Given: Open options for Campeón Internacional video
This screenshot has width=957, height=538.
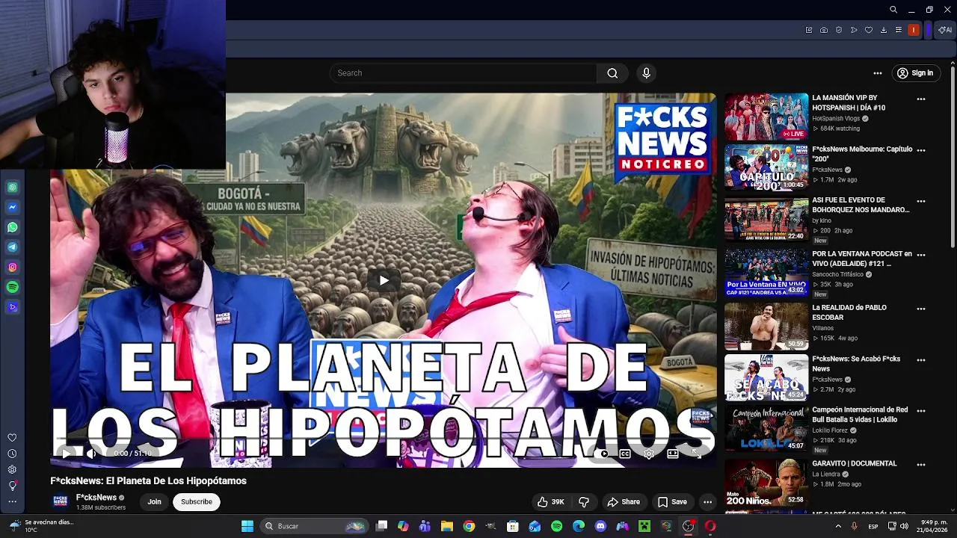Looking at the screenshot, I should tap(921, 411).
